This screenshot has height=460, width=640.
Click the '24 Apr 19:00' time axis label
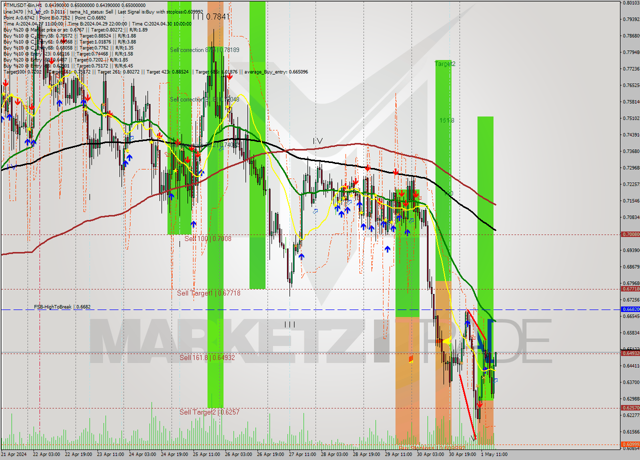174,455
